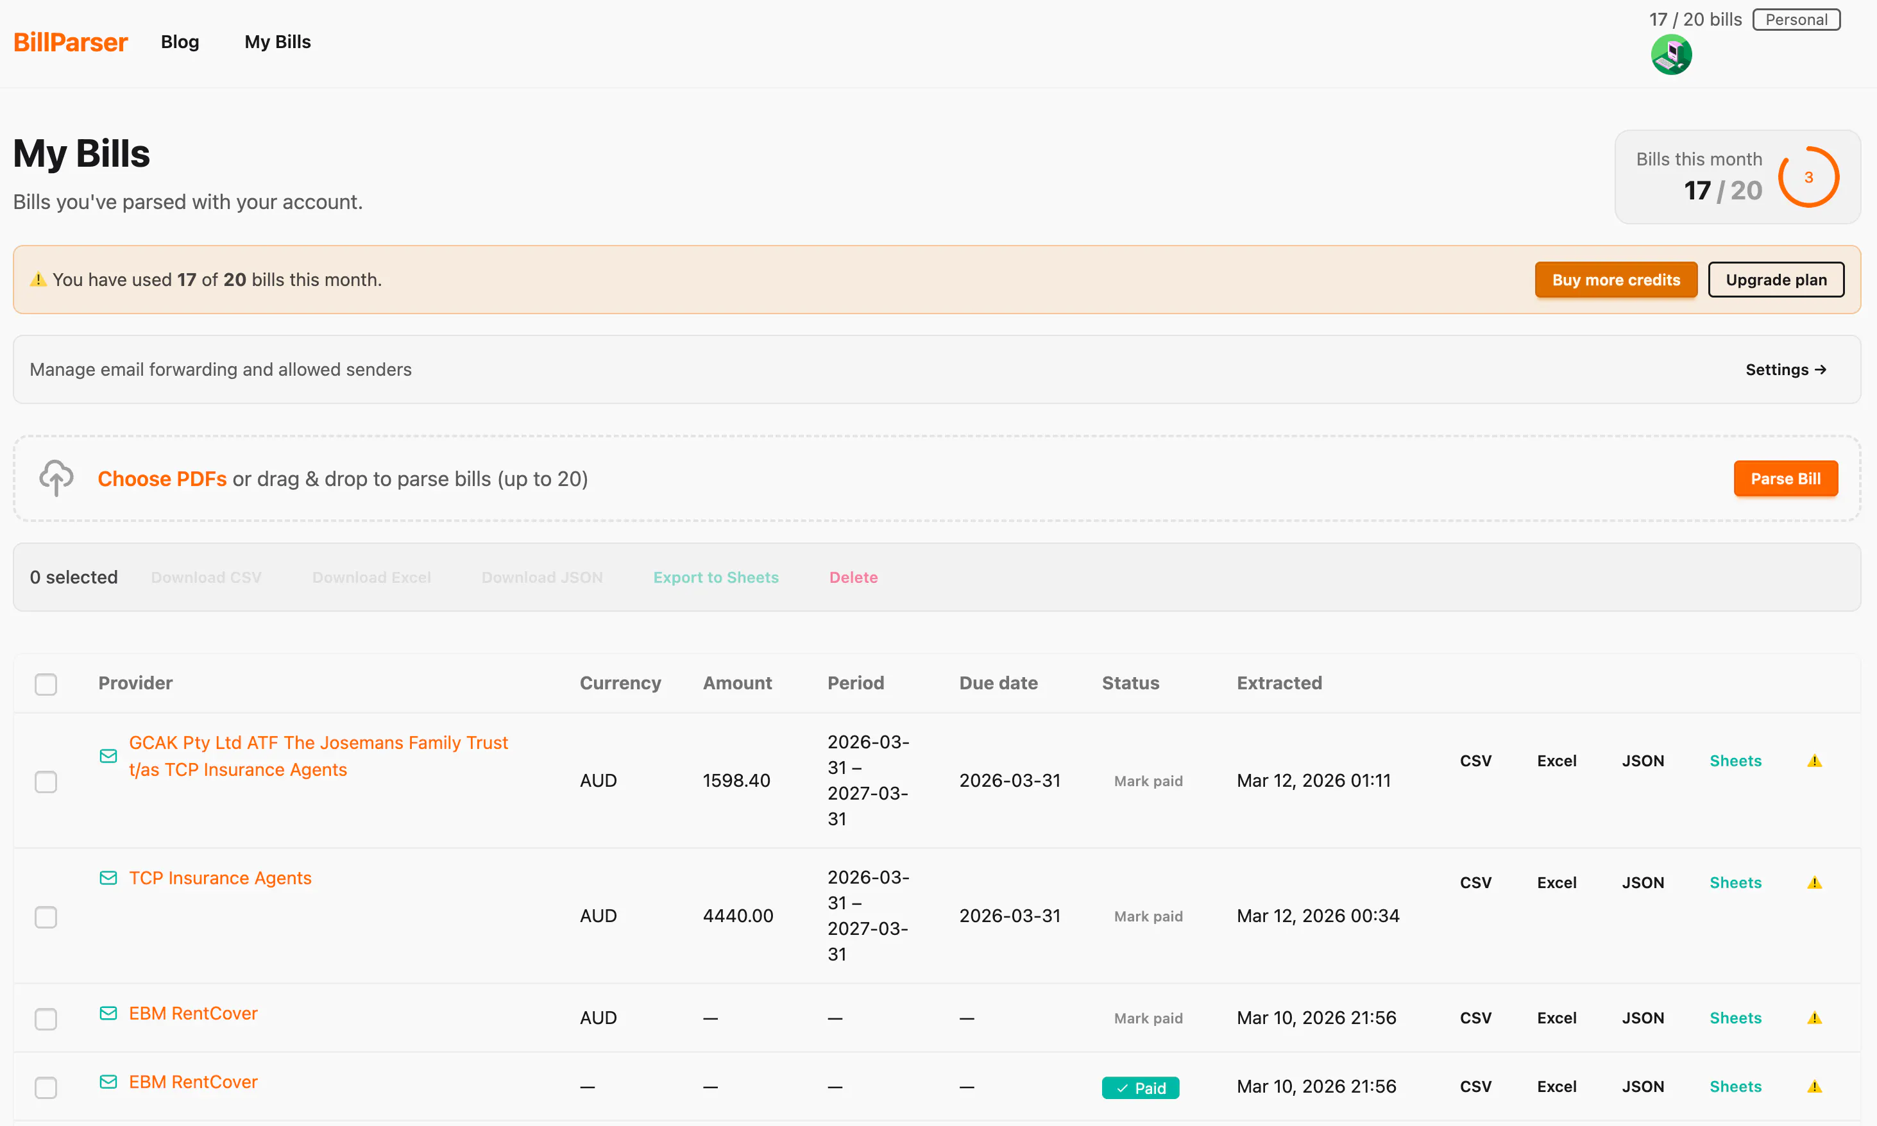Click Download CSV in bulk actions
The height and width of the screenshot is (1126, 1877).
coord(206,577)
